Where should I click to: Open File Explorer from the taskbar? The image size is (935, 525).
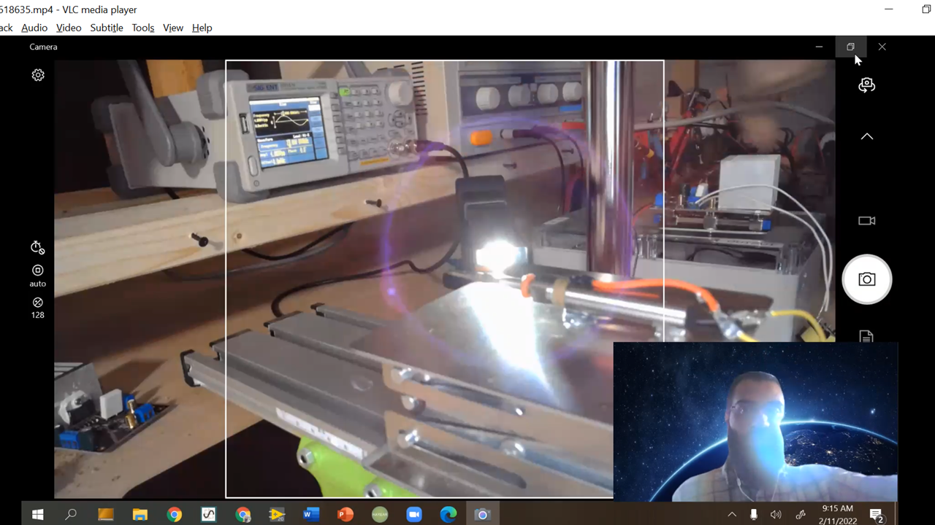pyautogui.click(x=140, y=515)
